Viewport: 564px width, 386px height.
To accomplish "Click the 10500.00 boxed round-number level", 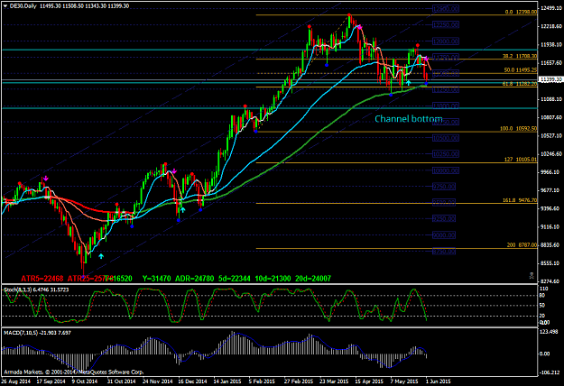I will [x=445, y=138].
